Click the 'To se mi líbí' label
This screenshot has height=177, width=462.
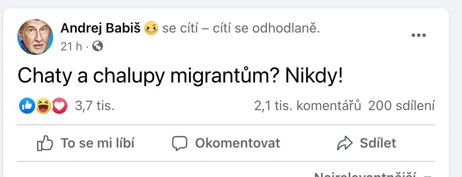(x=98, y=143)
